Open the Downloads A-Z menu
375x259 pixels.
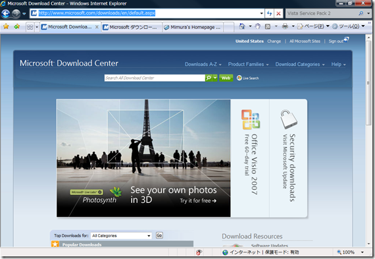pos(203,64)
